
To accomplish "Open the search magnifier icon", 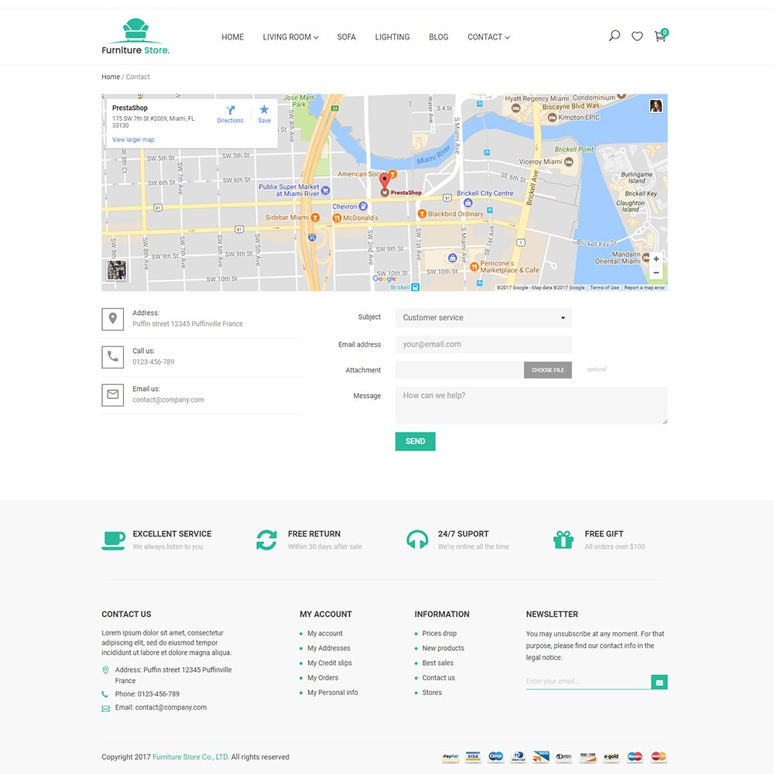I will pos(614,36).
